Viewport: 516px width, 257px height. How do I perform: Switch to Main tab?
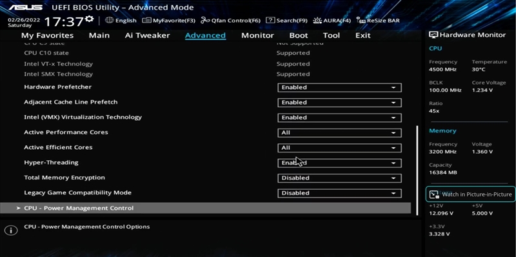(x=99, y=36)
